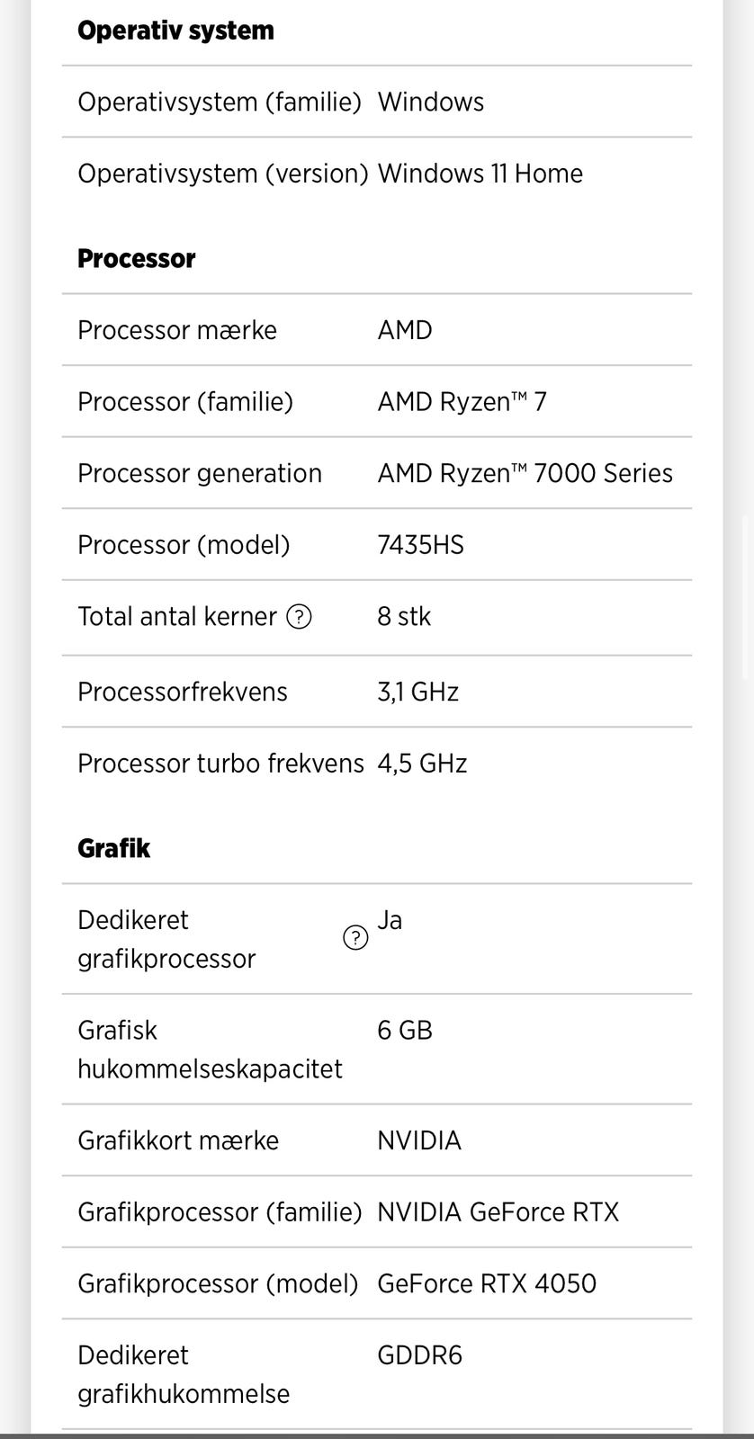
Task: Click the GDDR6 memory type value
Action: coord(419,1355)
